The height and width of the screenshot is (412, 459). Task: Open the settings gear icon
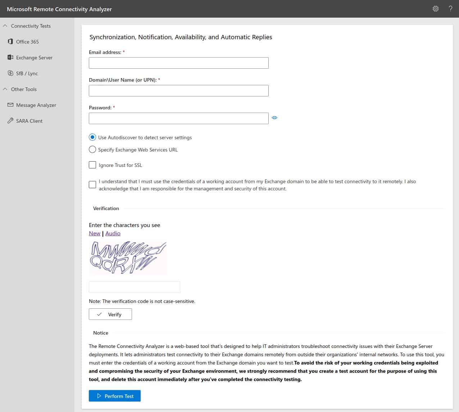(x=435, y=9)
